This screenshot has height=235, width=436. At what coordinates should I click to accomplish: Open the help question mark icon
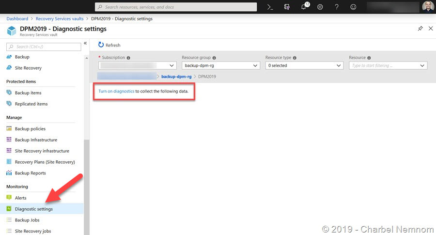pyautogui.click(x=337, y=7)
